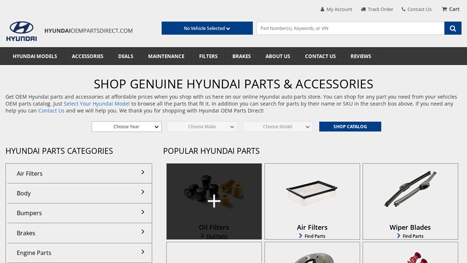Viewport: 467px width, 263px height.
Task: Open Hyundai Models menu
Action: (35, 56)
